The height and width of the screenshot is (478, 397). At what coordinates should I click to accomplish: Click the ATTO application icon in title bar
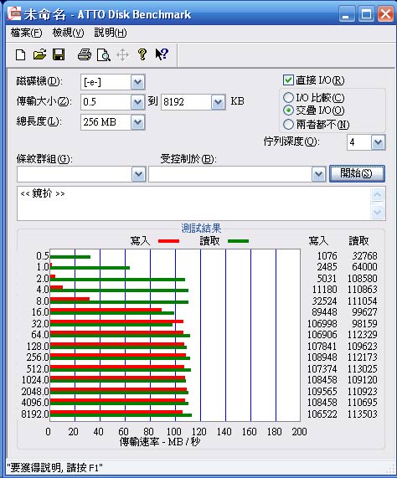point(13,14)
